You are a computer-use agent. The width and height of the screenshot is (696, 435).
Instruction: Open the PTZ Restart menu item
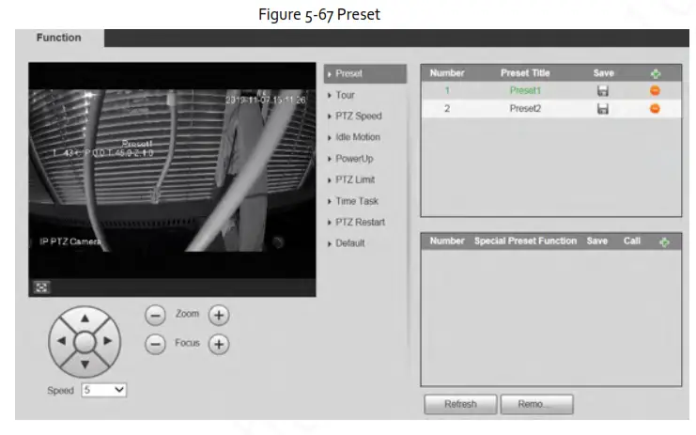360,222
